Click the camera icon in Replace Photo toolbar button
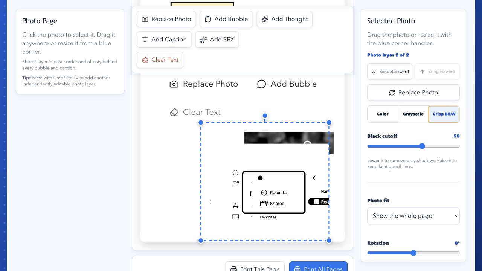 pyautogui.click(x=145, y=19)
